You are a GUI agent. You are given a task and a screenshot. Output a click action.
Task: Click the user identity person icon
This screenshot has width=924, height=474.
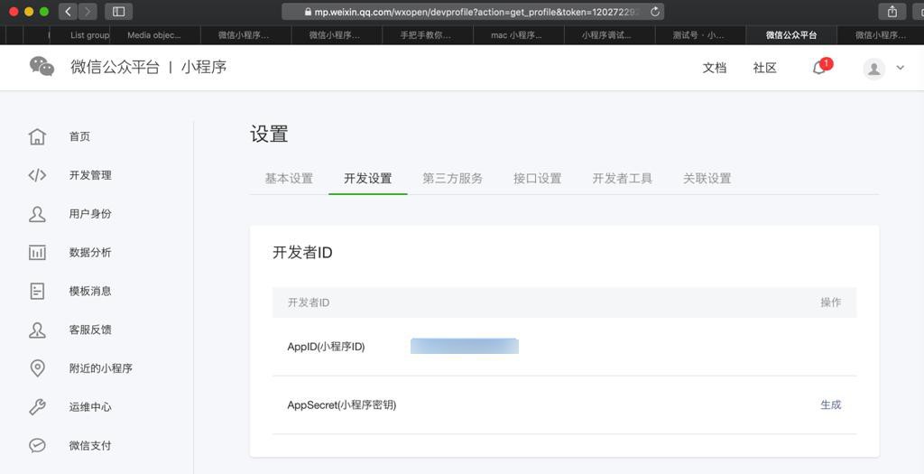(x=37, y=214)
